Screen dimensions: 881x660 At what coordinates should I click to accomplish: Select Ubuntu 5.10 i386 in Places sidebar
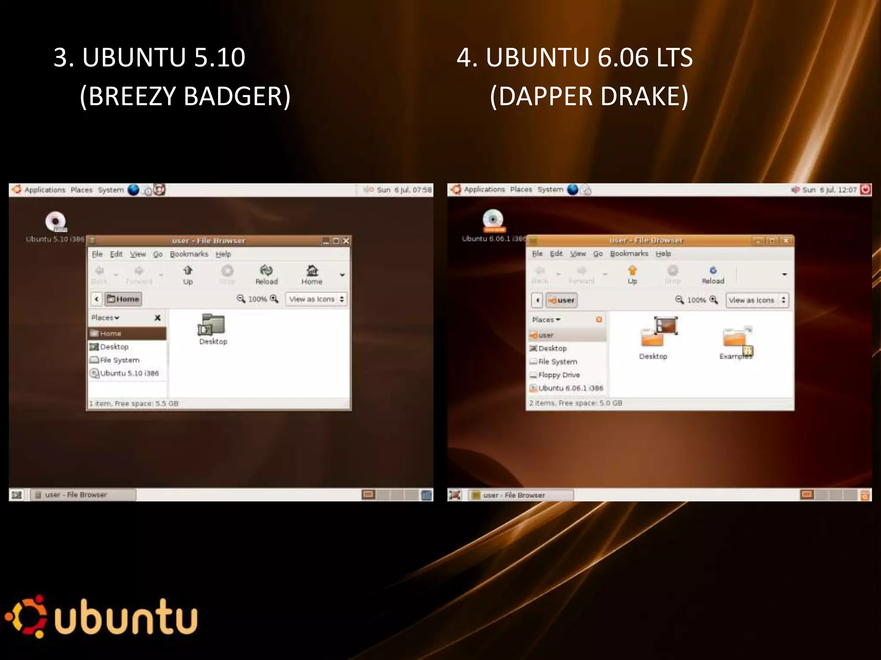pyautogui.click(x=127, y=373)
